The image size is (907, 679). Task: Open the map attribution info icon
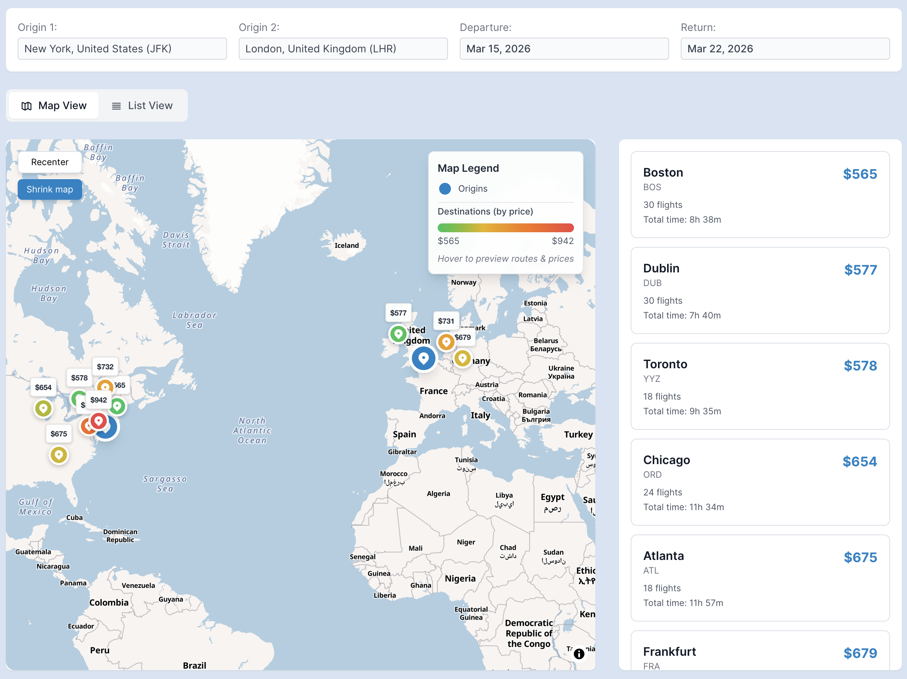578,654
